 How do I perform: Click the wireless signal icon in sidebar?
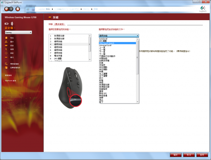click(12, 24)
